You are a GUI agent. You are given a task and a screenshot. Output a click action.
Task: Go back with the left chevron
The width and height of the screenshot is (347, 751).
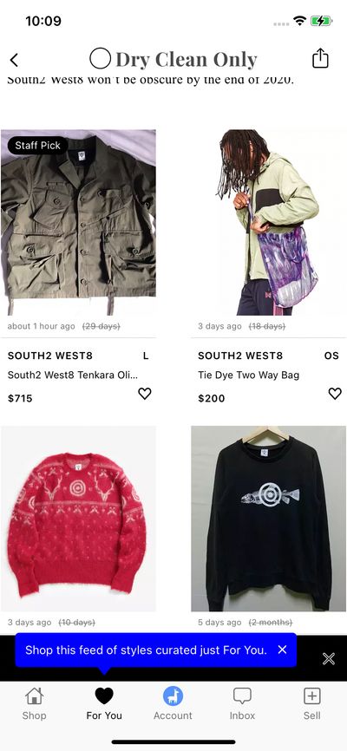tap(14, 60)
